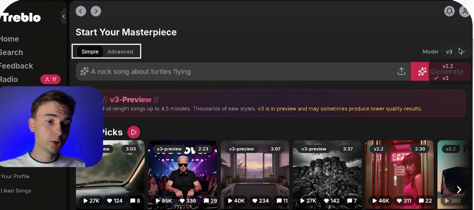Screen dimensions: 474x210
Task: Select v2.2 model option
Action: click(448, 66)
